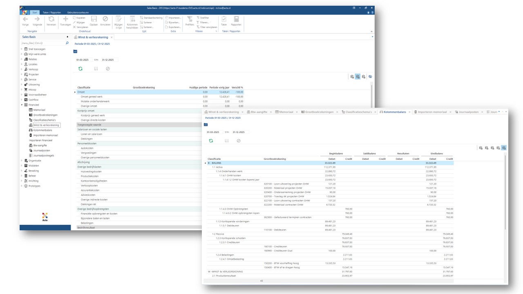Toggle the eye visibility icon above table
Screen dimensions: 523x294
pyautogui.click(x=370, y=76)
